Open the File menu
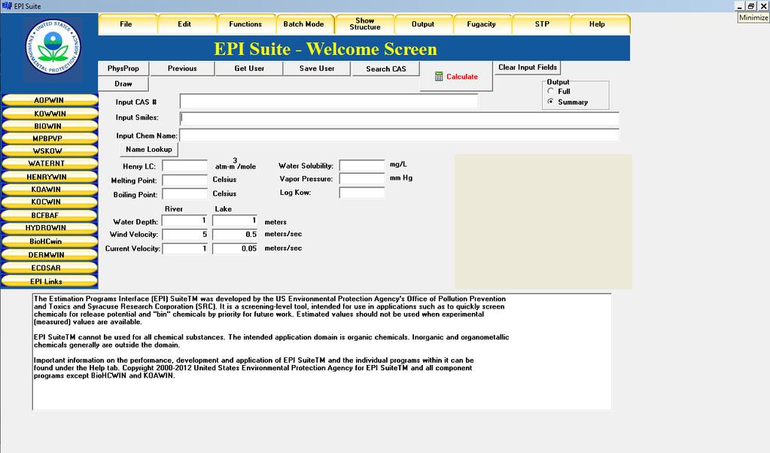Screen dimensions: 770x453 pyautogui.click(x=126, y=24)
